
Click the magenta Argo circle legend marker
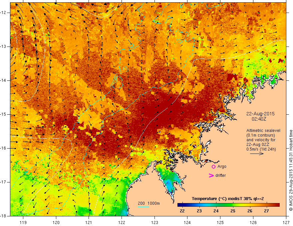[213, 167]
